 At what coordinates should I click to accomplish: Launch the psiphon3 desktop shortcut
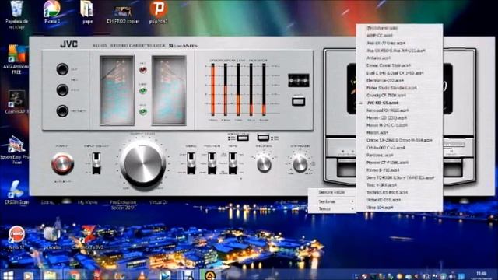(158, 12)
